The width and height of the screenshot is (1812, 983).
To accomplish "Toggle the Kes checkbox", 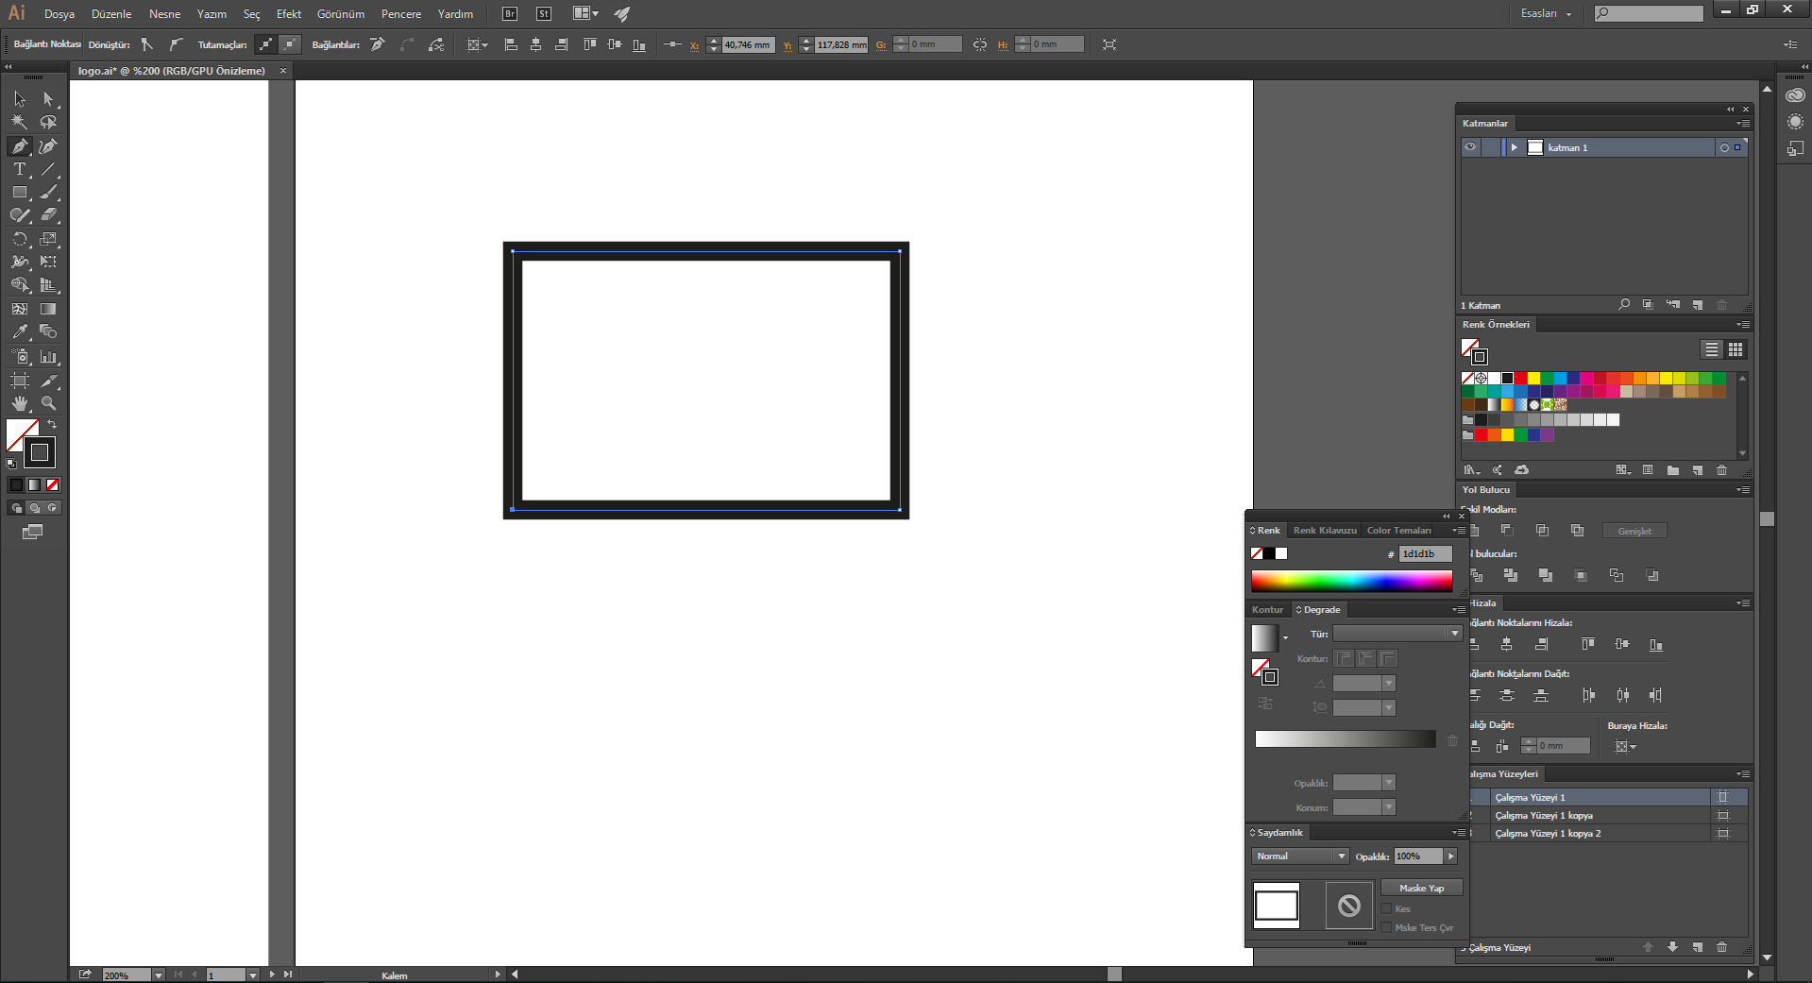I will coord(1386,908).
